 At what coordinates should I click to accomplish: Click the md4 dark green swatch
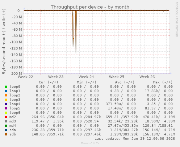tap(6, 126)
